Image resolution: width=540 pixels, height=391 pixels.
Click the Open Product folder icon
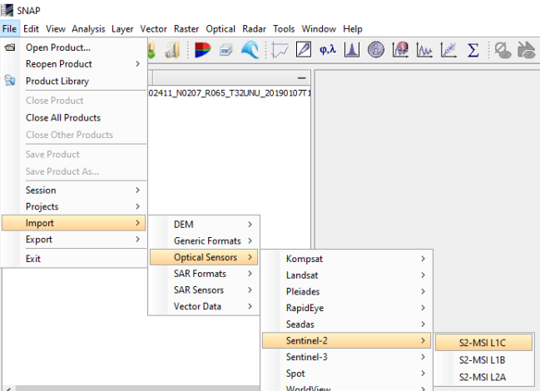pyautogui.click(x=10, y=47)
